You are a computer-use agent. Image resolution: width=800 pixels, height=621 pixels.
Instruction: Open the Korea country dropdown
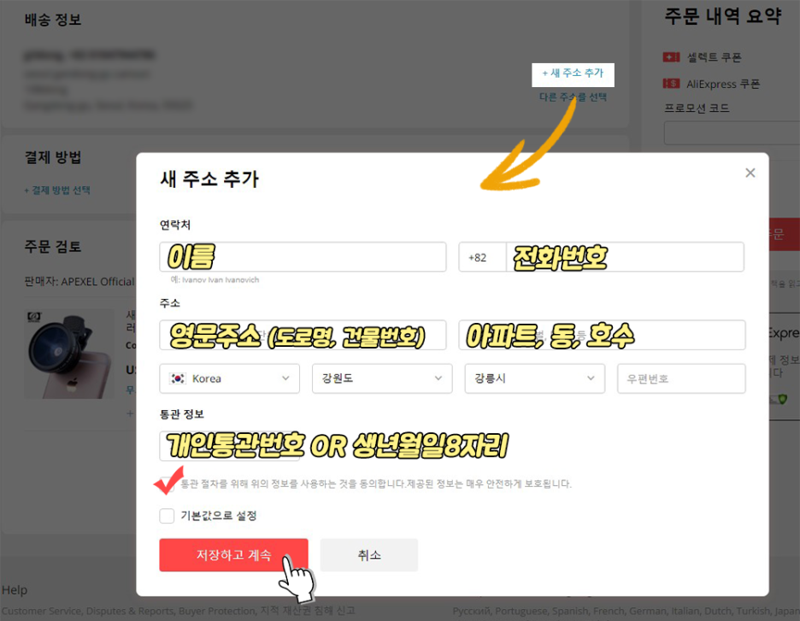[x=229, y=378]
